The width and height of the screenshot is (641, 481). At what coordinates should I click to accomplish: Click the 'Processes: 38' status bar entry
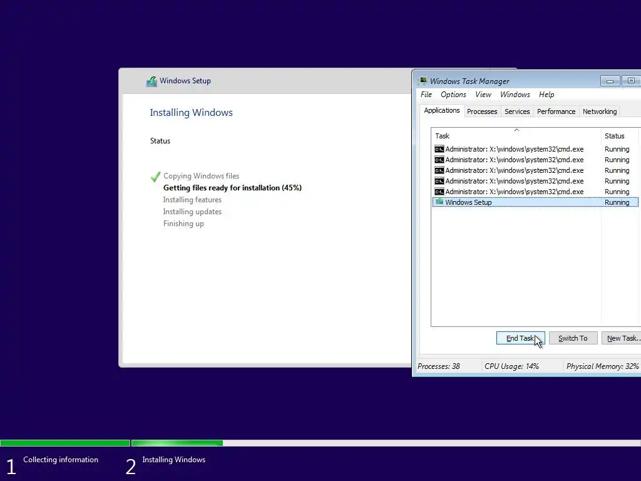pyautogui.click(x=438, y=366)
